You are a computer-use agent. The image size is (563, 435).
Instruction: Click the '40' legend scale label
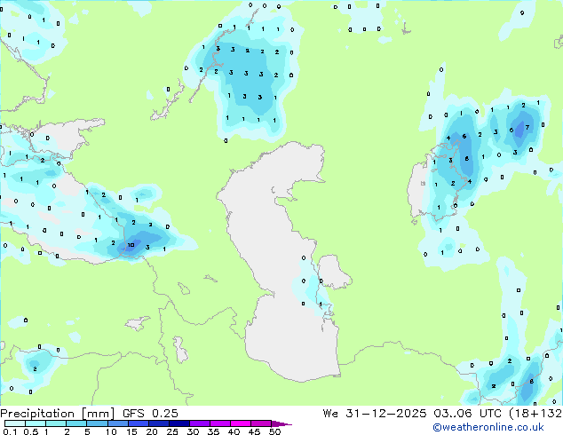click(234, 431)
